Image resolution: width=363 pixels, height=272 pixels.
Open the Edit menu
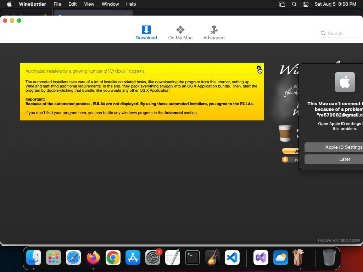(x=72, y=4)
